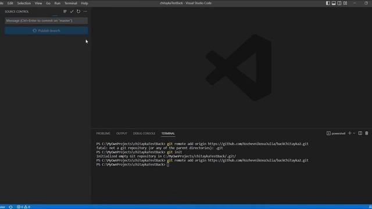
Task: Switch to the Problems panel tab
Action: point(103,134)
